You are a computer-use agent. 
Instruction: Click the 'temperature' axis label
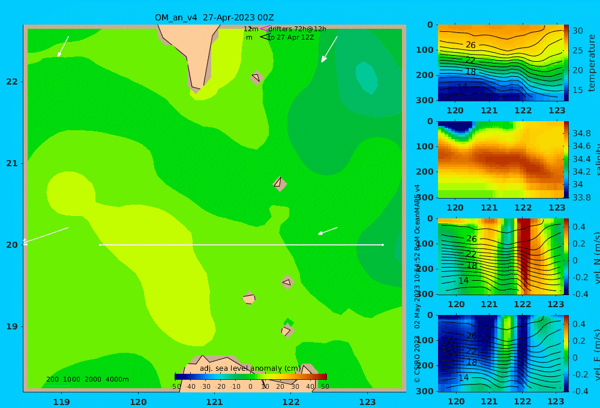[592, 63]
